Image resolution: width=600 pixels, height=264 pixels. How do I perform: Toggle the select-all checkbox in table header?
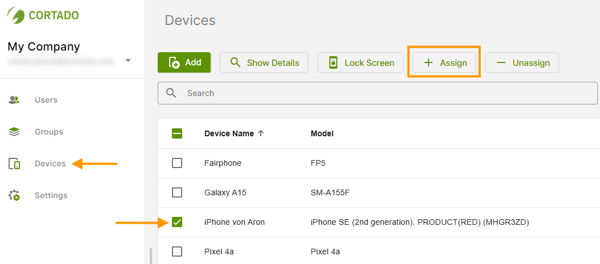tap(177, 133)
